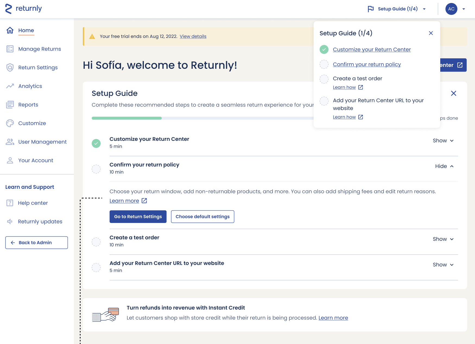The width and height of the screenshot is (475, 344).
Task: Click the external link icon after Learn more
Action: (144, 201)
